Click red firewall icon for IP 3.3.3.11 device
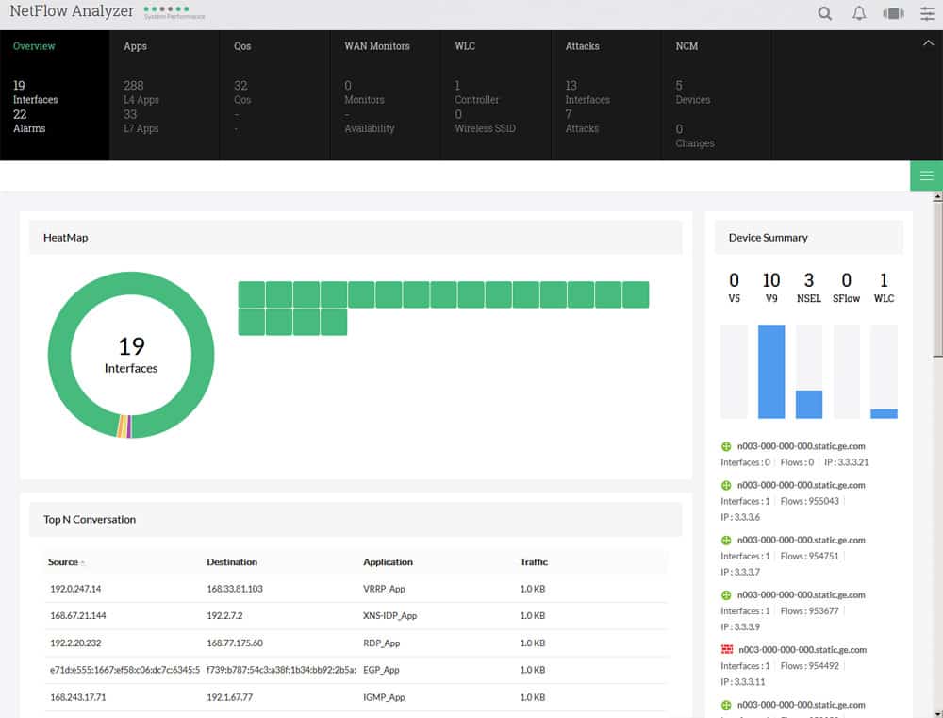Image resolution: width=943 pixels, height=718 pixels. (x=726, y=649)
